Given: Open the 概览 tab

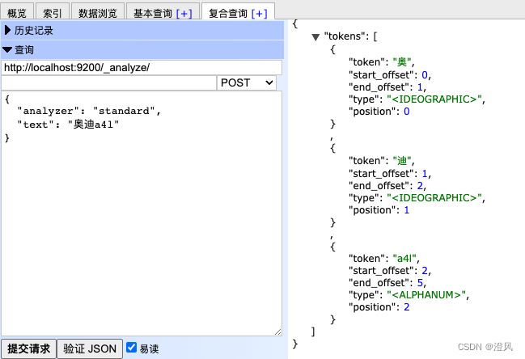Looking at the screenshot, I should [17, 13].
